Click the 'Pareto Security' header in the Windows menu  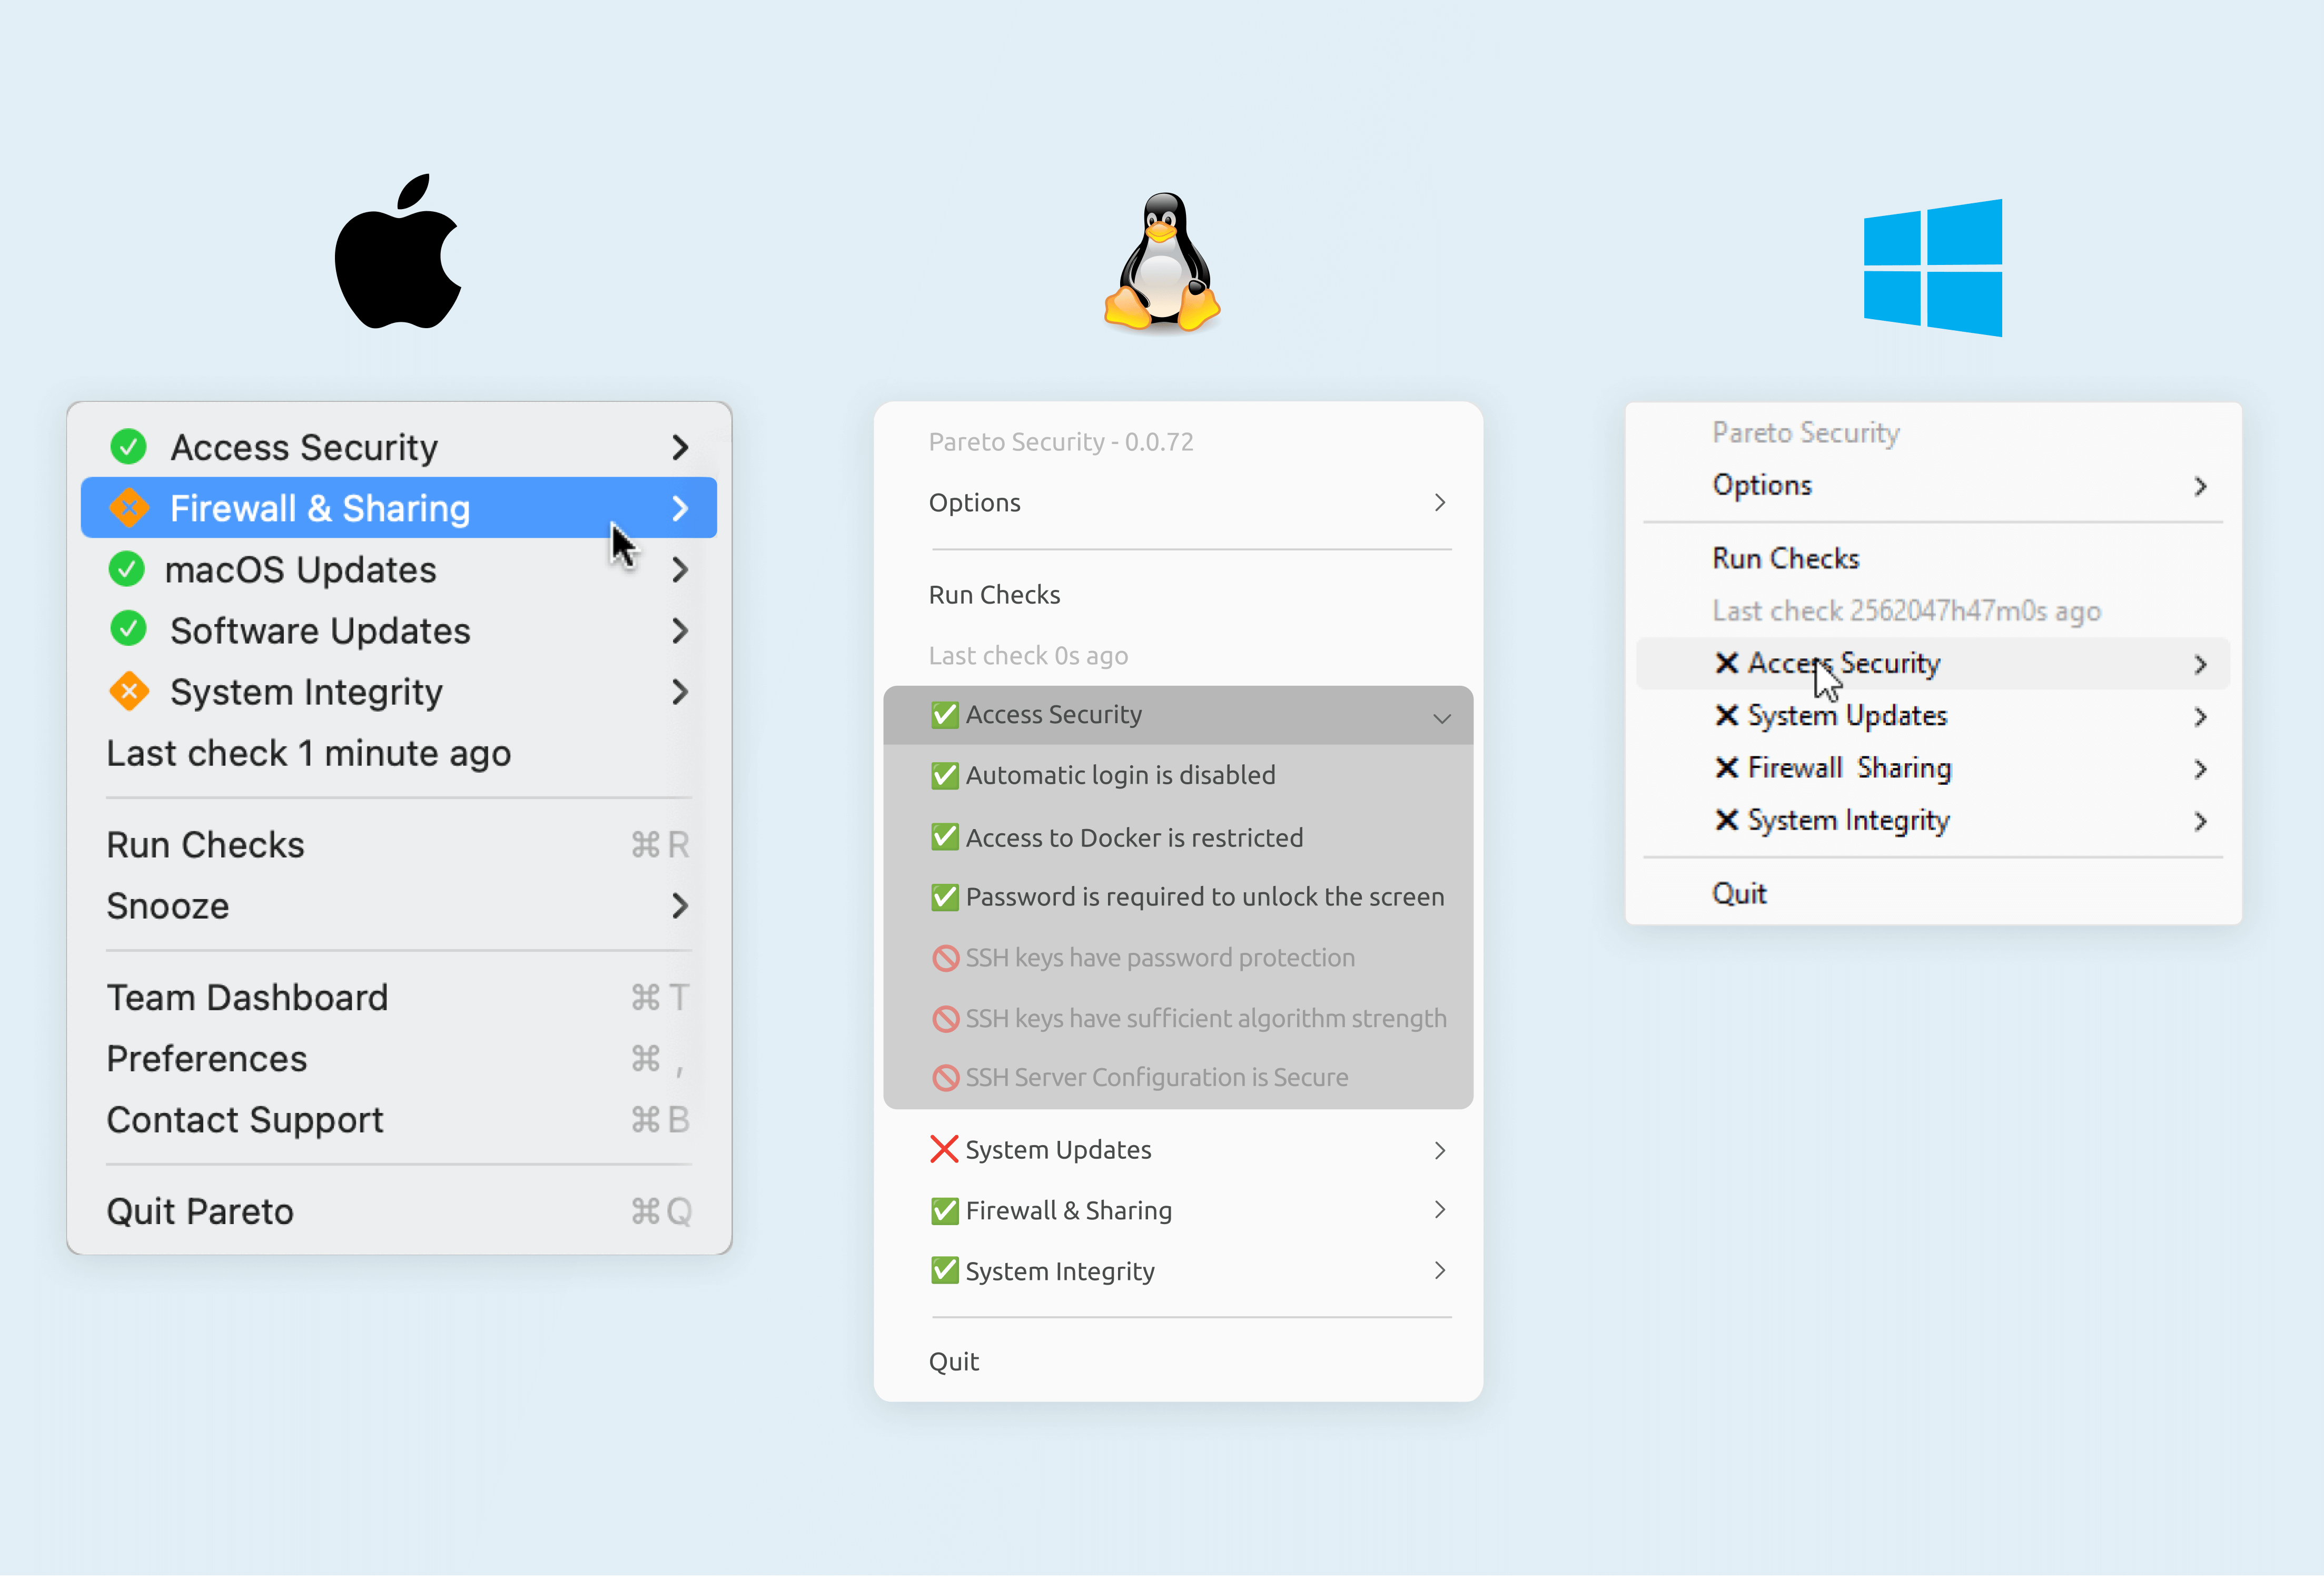pos(1805,433)
